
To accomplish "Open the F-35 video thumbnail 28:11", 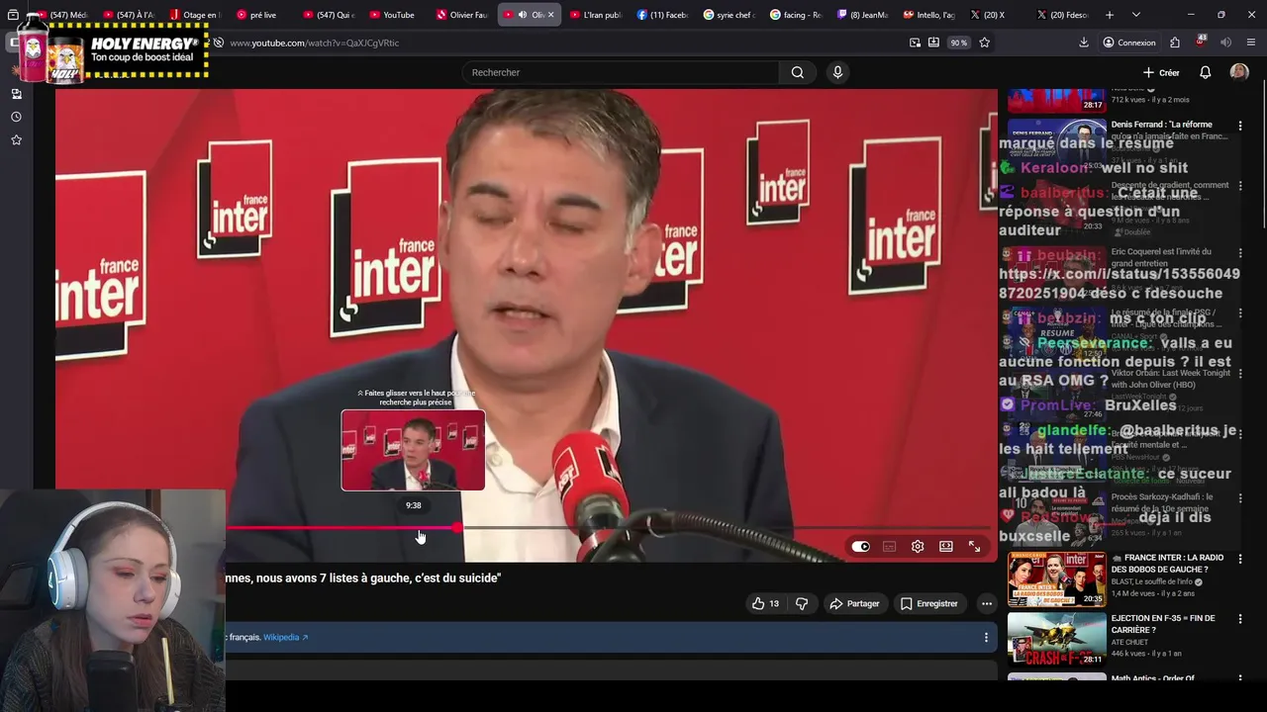I will pyautogui.click(x=1056, y=640).
